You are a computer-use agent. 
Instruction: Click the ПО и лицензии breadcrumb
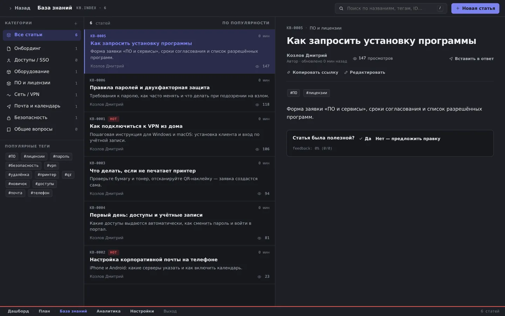click(x=325, y=28)
